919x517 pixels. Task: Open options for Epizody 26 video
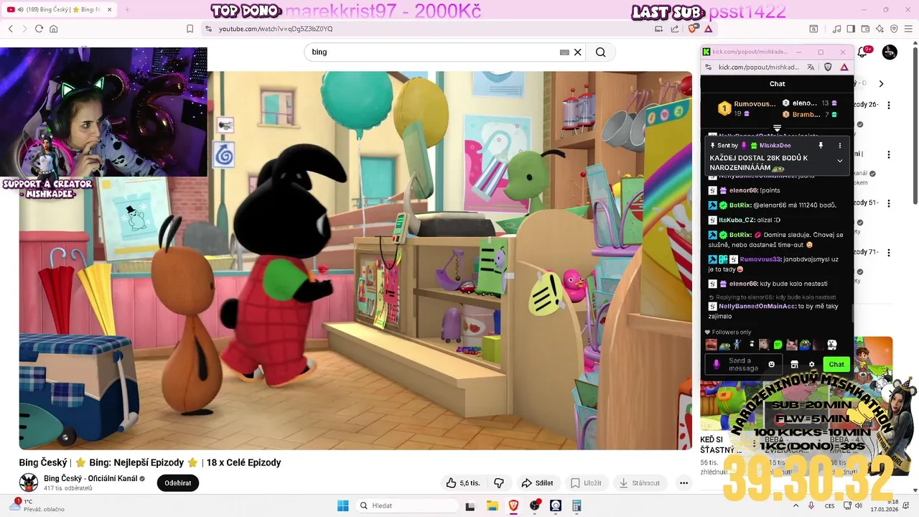click(889, 105)
